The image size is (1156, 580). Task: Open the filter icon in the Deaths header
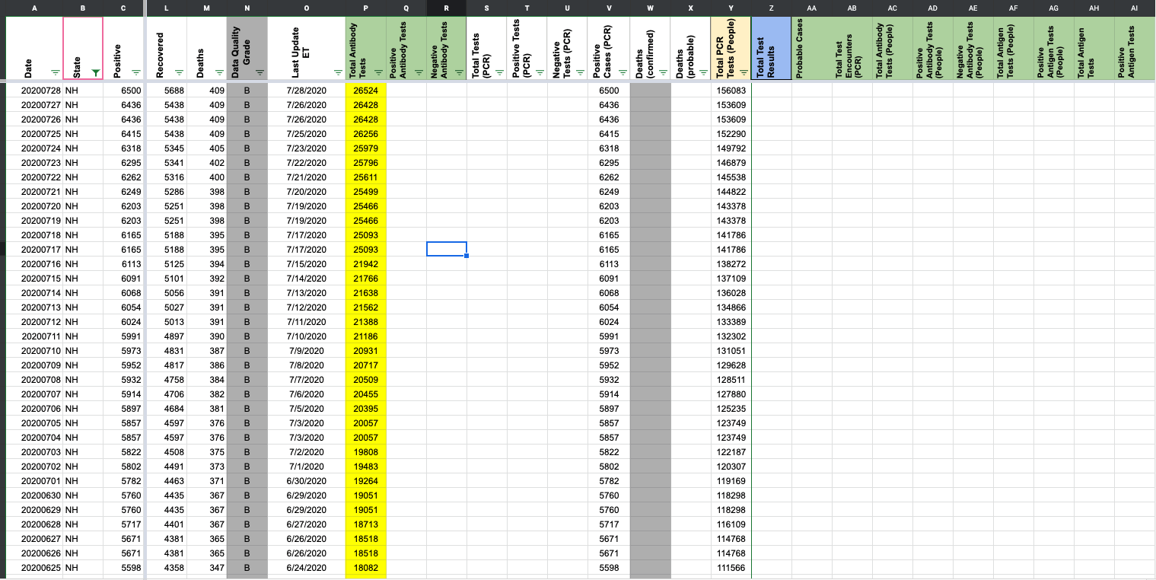(219, 72)
